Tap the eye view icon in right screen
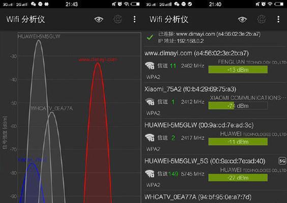Viewport: 287px width, 203px height. [x=242, y=19]
